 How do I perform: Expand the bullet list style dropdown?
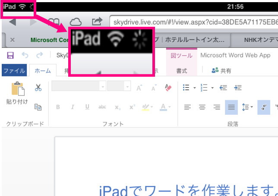coord(195,88)
